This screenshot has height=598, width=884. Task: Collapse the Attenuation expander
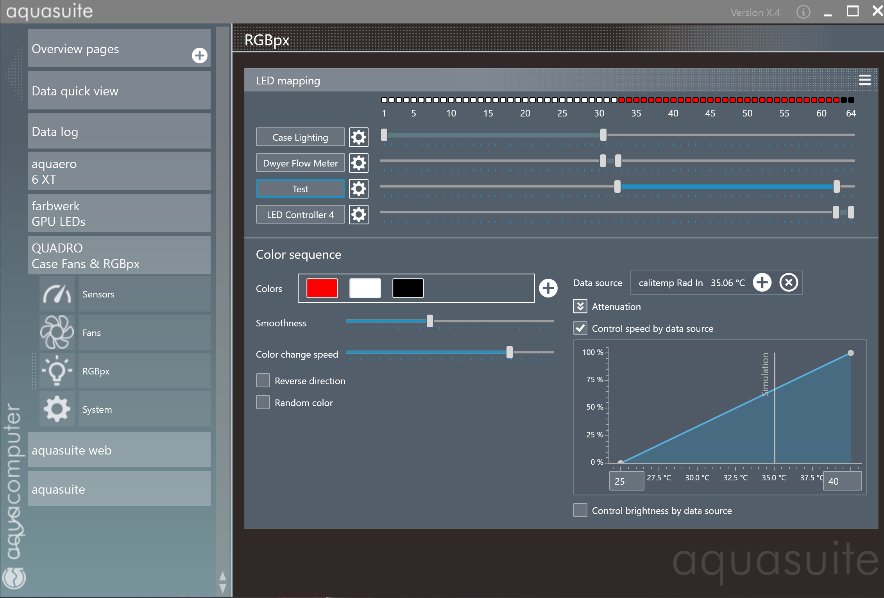[580, 306]
